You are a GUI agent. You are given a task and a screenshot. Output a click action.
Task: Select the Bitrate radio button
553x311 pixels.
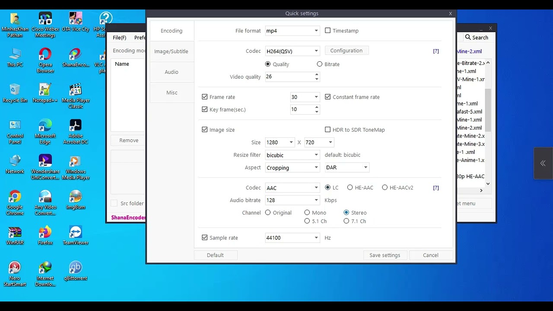click(x=320, y=64)
